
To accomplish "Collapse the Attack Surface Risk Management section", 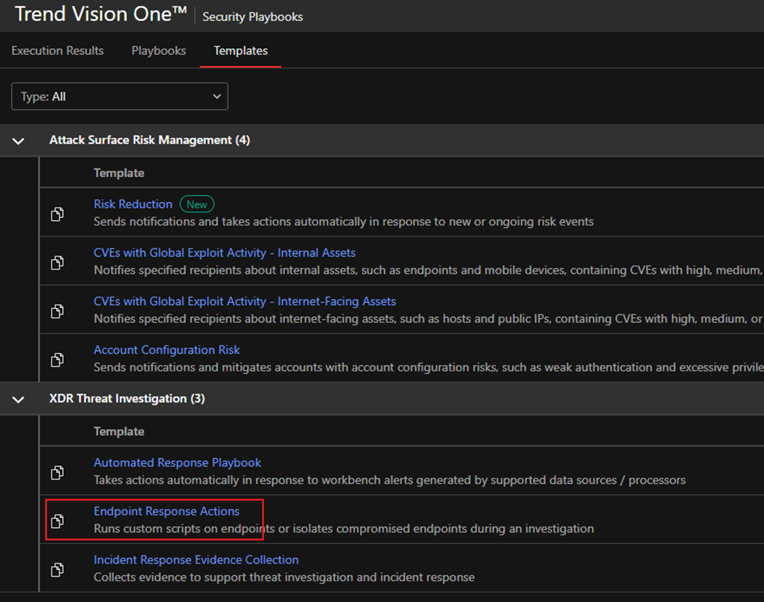I will pos(18,141).
